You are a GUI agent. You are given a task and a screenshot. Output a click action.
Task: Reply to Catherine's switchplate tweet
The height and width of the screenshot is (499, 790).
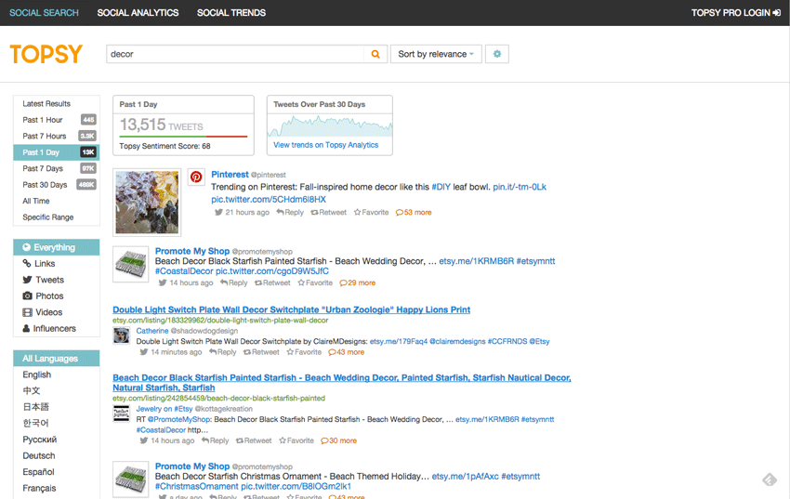coord(223,352)
